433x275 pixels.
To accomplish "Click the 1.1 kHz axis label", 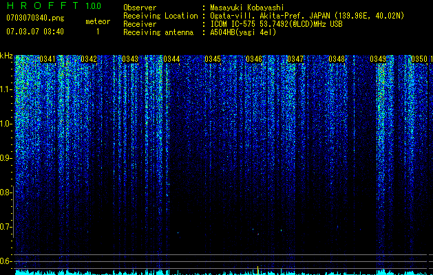I will click(x=6, y=89).
